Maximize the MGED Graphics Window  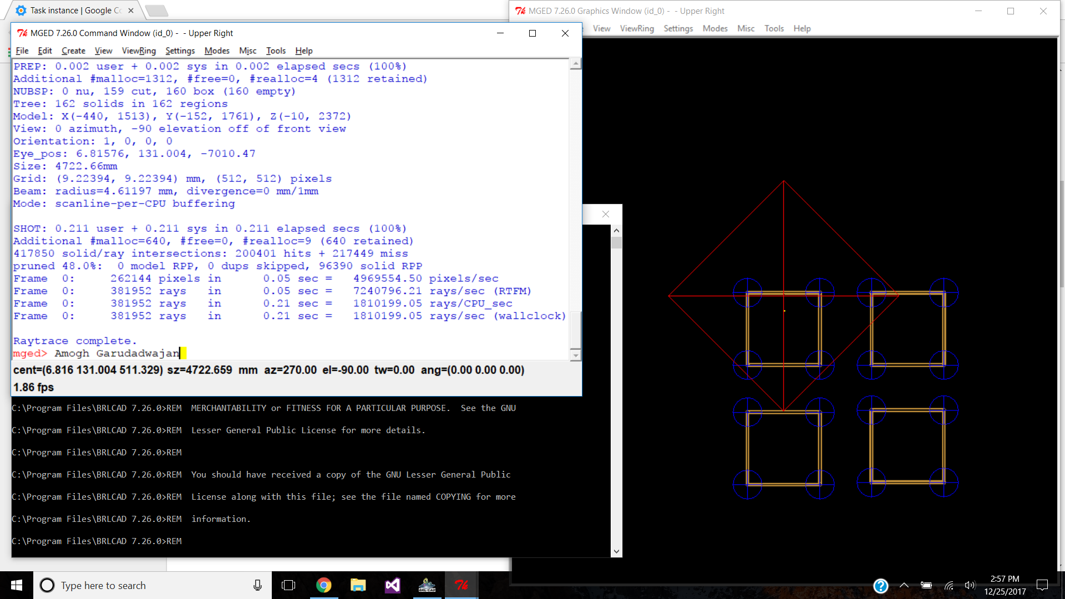coord(1011,11)
